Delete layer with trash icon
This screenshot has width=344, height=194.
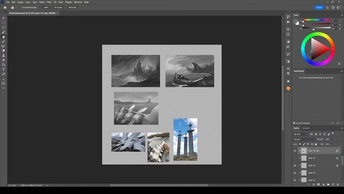(338, 184)
